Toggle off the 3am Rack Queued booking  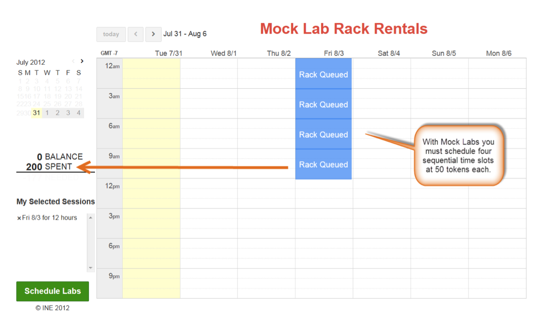point(323,104)
